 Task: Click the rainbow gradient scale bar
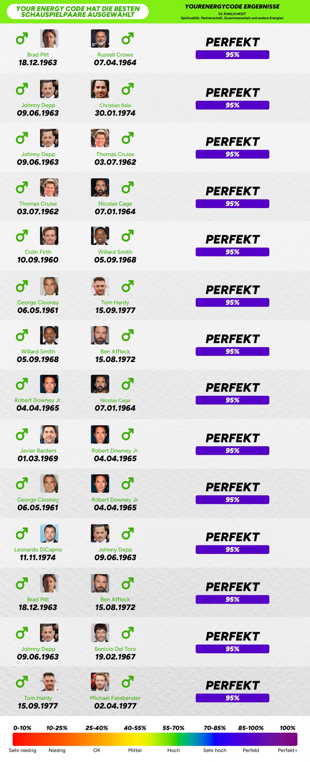(x=155, y=739)
